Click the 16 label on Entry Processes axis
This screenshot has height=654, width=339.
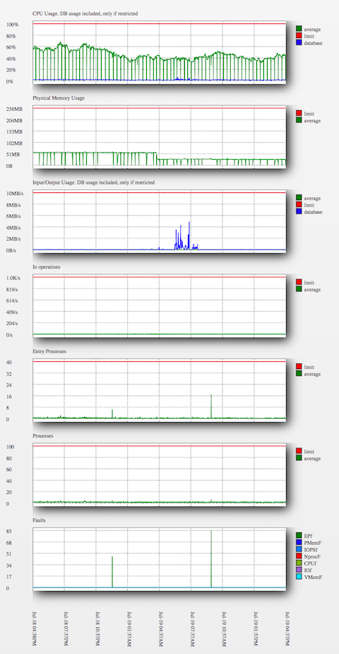pos(8,397)
